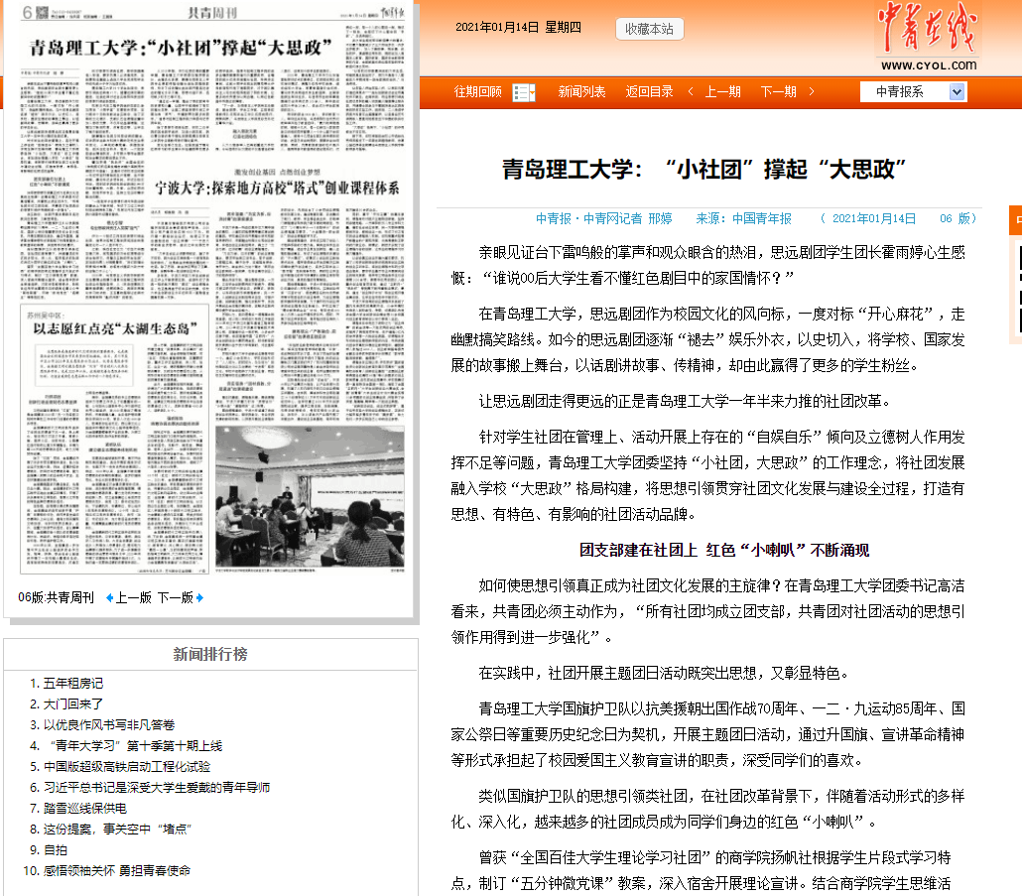The height and width of the screenshot is (896, 1022).
Task: Click the right chevron after 下一期
Action: [x=811, y=91]
